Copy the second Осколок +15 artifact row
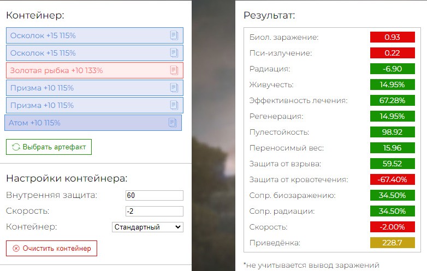427x271 pixels. click(174, 53)
